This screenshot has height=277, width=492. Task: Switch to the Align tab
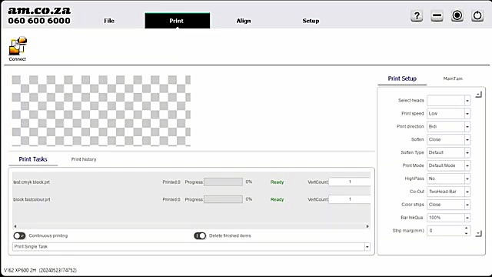(x=244, y=21)
